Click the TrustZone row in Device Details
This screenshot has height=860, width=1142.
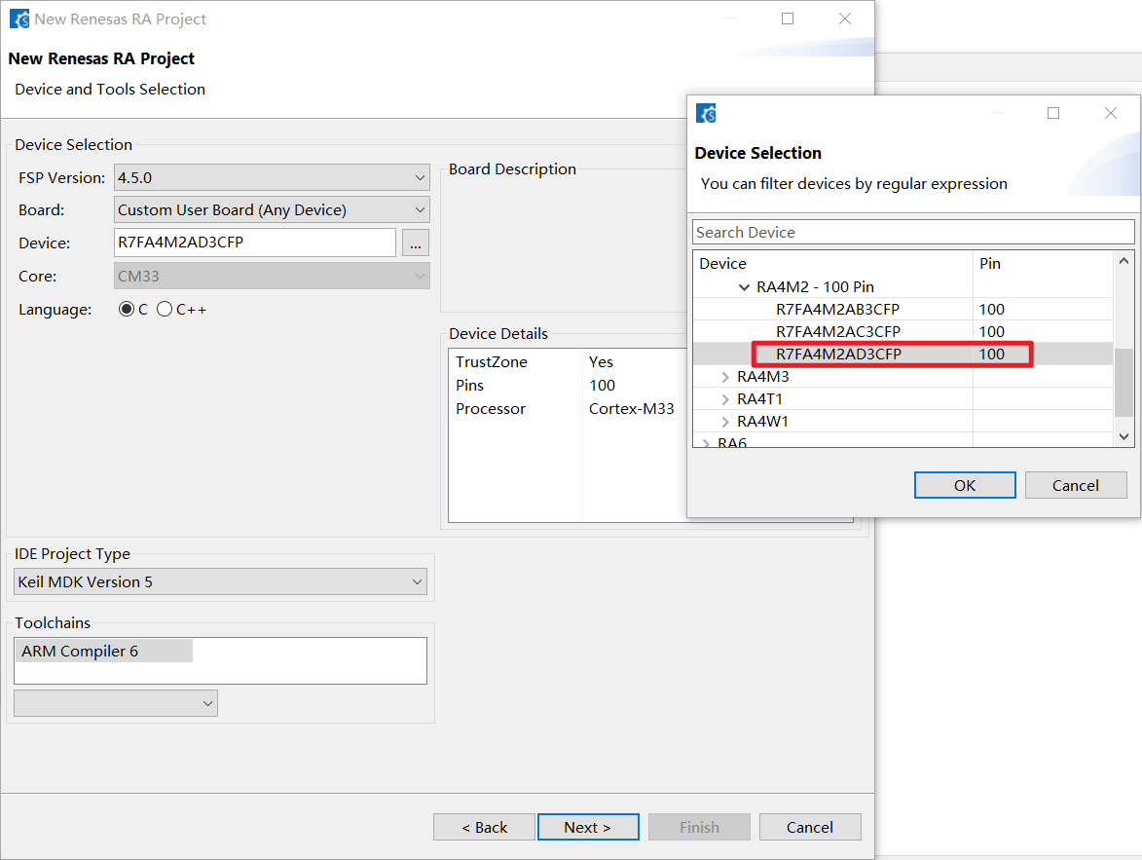pos(569,362)
